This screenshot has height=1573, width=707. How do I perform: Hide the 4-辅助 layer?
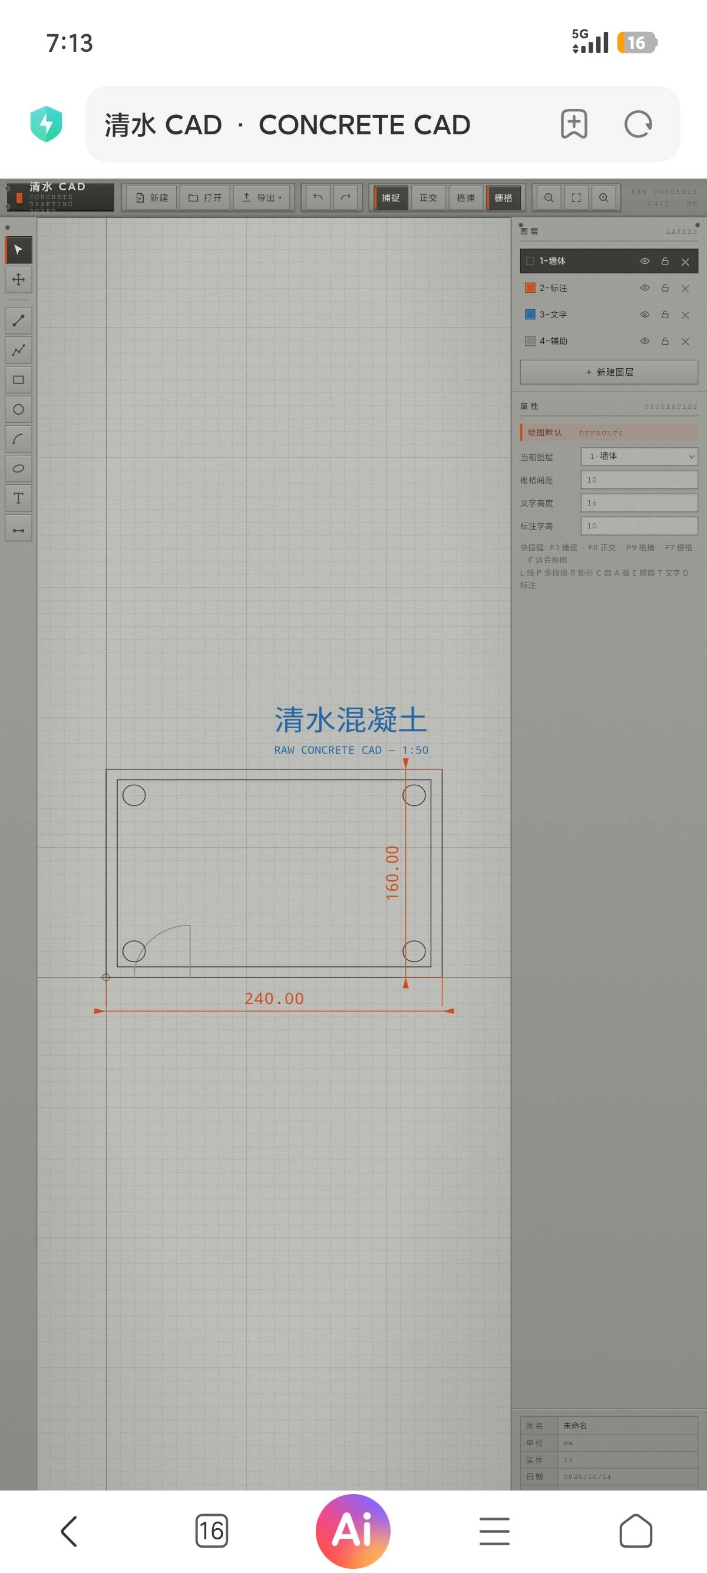(x=645, y=341)
